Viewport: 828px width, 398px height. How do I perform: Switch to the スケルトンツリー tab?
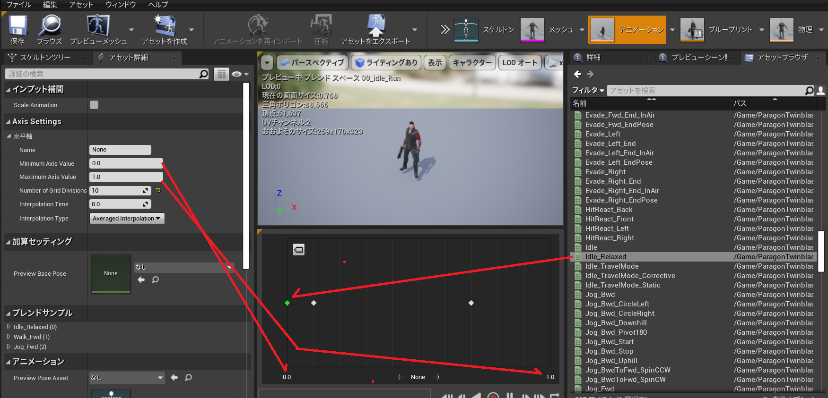tap(45, 58)
